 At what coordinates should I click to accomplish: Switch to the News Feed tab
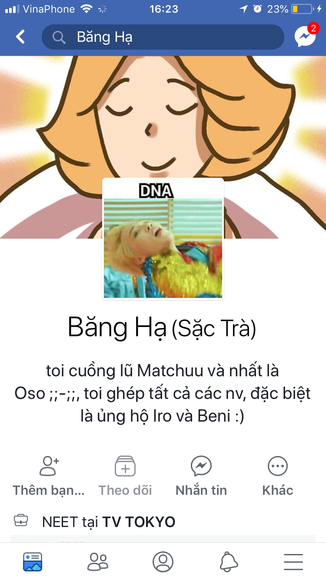point(33,562)
